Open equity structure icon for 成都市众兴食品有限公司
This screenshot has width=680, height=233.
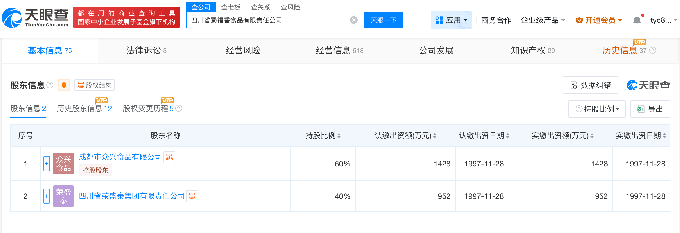[169, 157]
